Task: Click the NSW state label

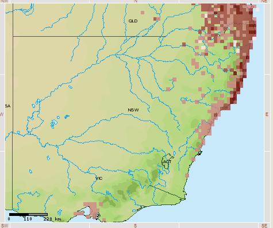Action: 133,110
